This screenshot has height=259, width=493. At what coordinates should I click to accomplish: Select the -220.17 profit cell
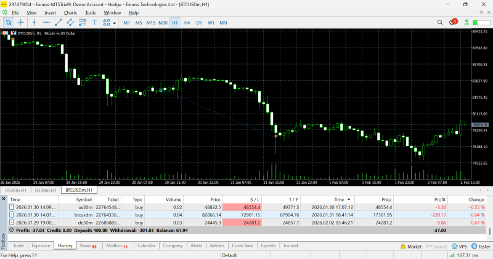(x=421, y=215)
